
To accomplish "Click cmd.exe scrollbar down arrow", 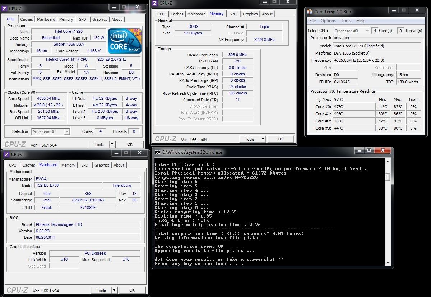I will (x=388, y=263).
